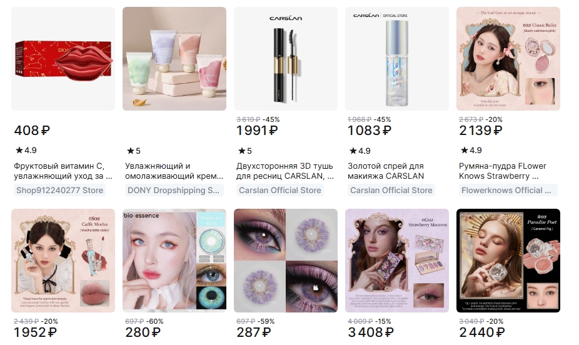The width and height of the screenshot is (579, 345).
Task: Open the pastel hand cream tubes image
Action: 174,59
